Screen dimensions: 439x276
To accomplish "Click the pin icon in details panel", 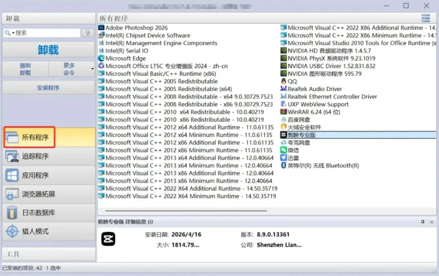I will tap(423, 222).
